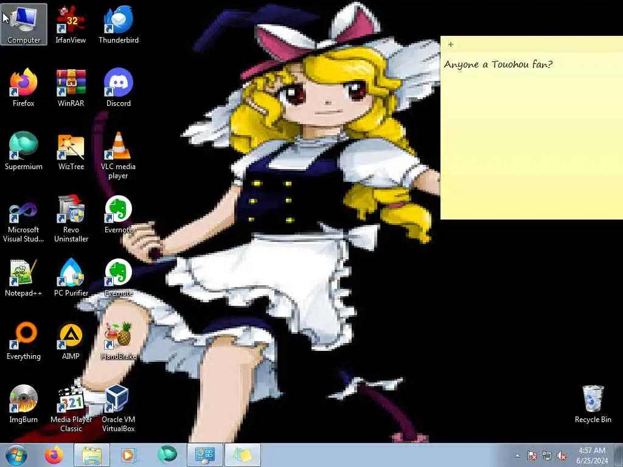
Task: Open the ImgBurn desktop shortcut
Action: point(24,404)
